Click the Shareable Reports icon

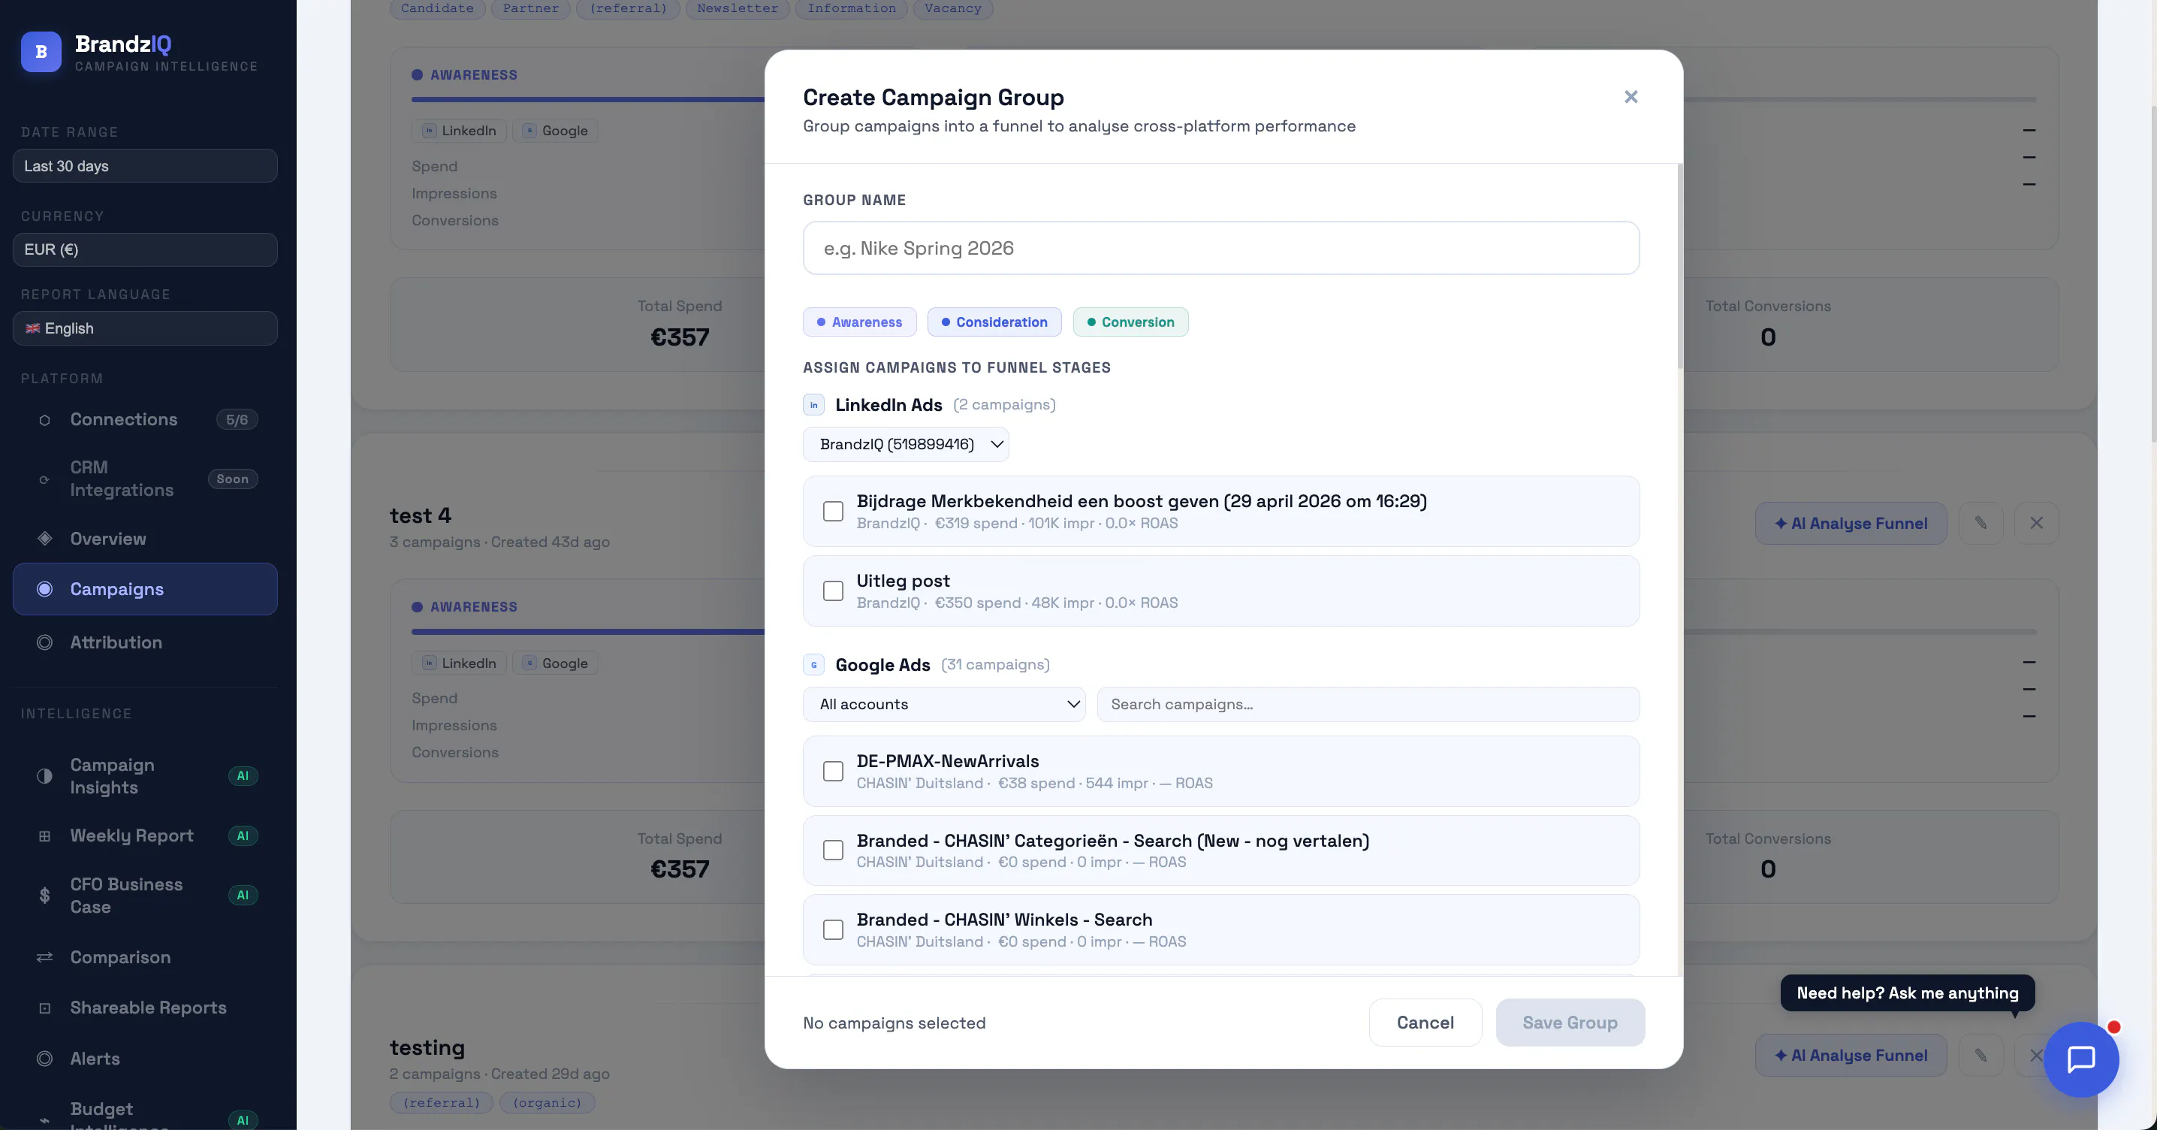[44, 1008]
